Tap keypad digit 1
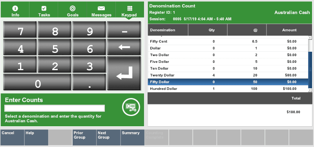This screenshot has width=314, height=147. pyautogui.click(x=20, y=64)
